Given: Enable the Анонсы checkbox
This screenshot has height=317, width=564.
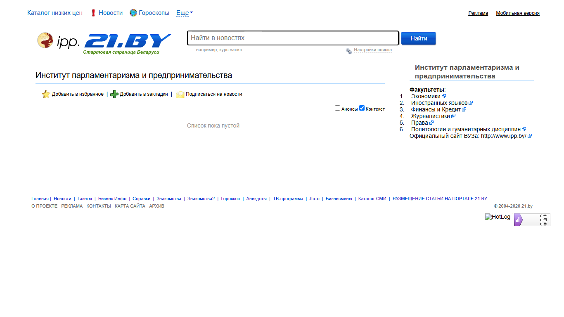Looking at the screenshot, I should click(x=337, y=108).
